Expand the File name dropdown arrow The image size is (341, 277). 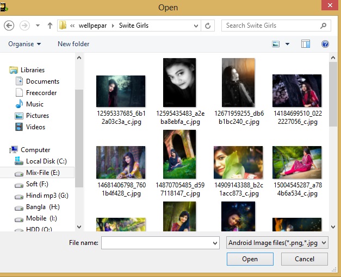coord(215,243)
